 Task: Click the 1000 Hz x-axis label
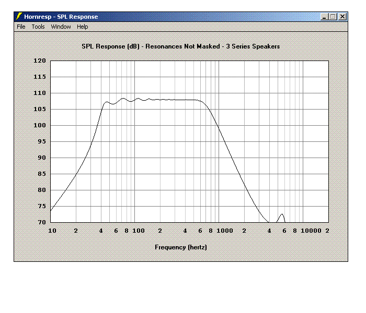click(x=225, y=231)
